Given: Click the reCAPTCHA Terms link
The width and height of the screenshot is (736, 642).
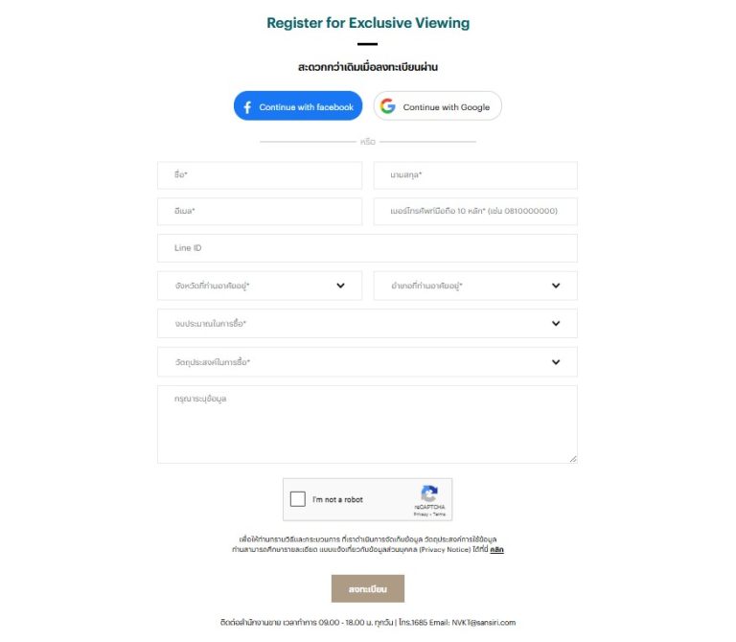Looking at the screenshot, I should point(439,515).
